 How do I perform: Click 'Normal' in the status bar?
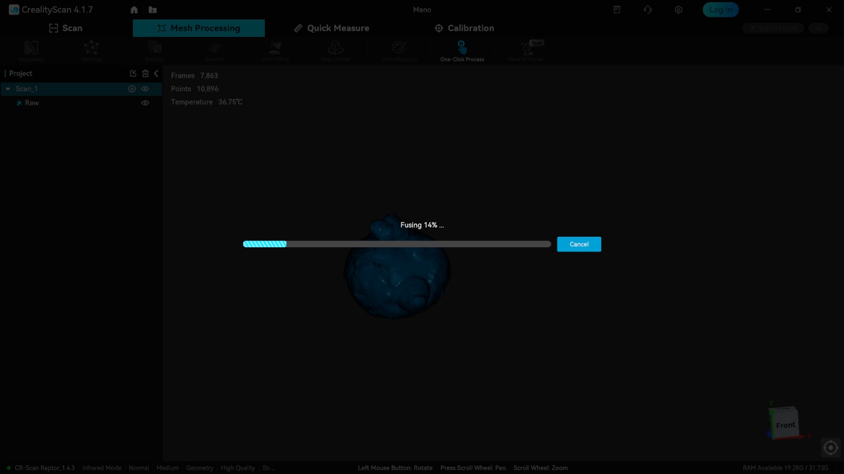coord(139,468)
